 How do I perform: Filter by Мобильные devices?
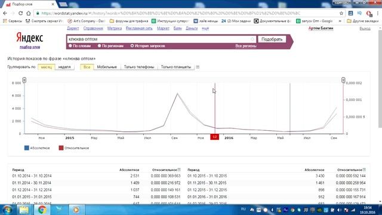[107, 67]
